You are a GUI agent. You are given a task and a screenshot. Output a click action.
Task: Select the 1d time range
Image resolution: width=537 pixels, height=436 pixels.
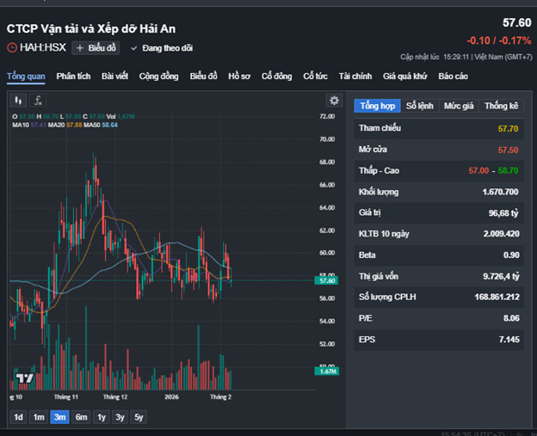tap(18, 417)
